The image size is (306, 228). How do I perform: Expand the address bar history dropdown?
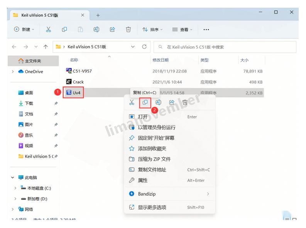(133, 47)
